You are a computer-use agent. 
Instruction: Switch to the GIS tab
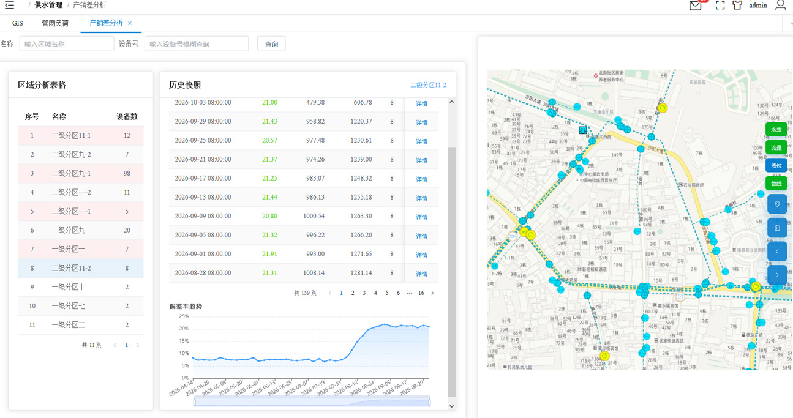18,23
